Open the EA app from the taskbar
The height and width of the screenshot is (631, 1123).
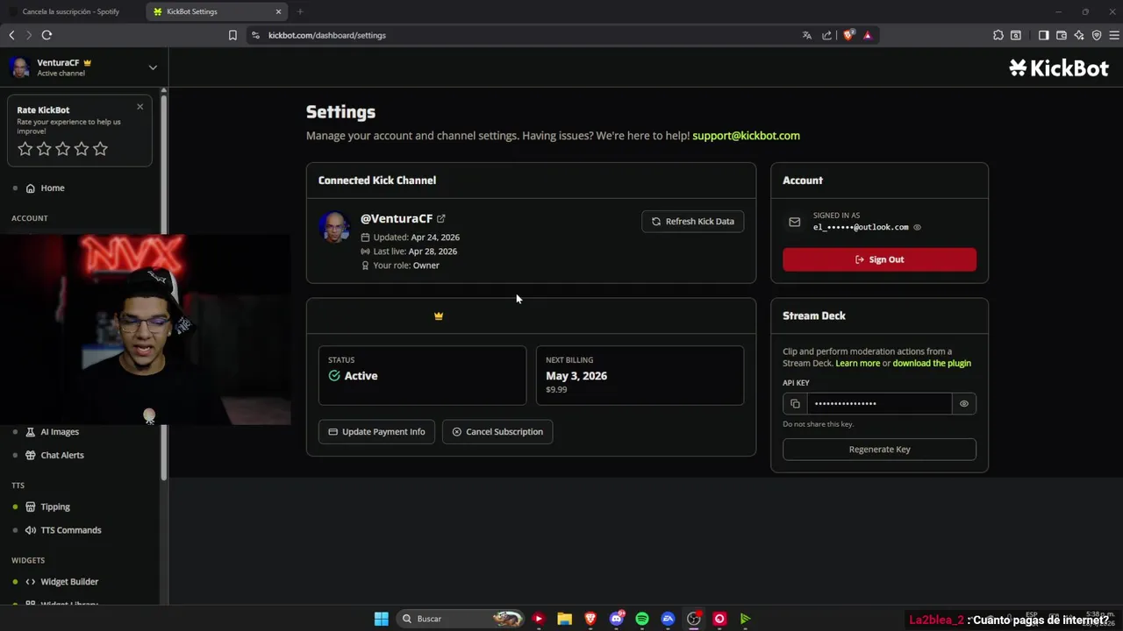[668, 619]
